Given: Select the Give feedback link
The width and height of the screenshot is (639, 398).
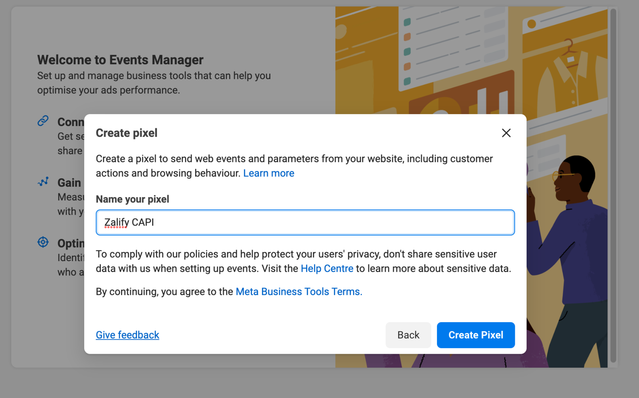Looking at the screenshot, I should 127,335.
